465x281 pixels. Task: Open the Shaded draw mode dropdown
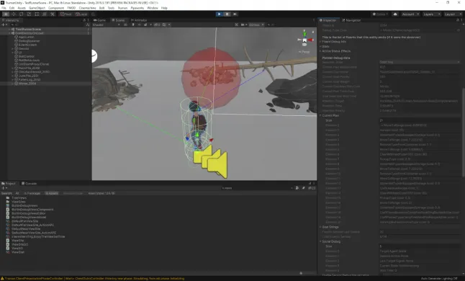pos(106,24)
